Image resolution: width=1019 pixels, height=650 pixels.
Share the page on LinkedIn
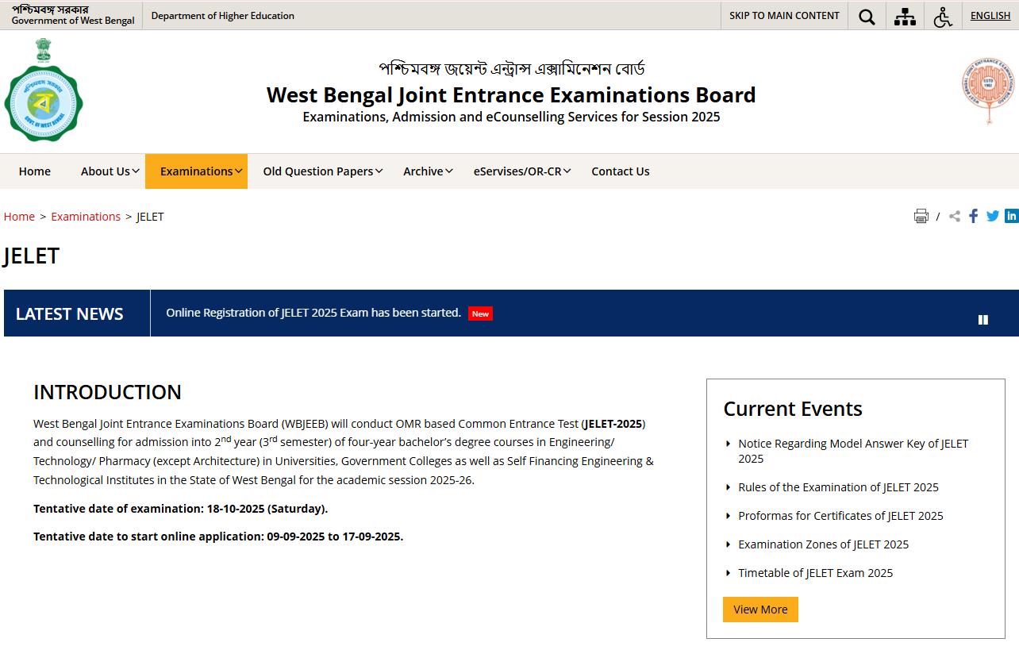[x=1011, y=215]
